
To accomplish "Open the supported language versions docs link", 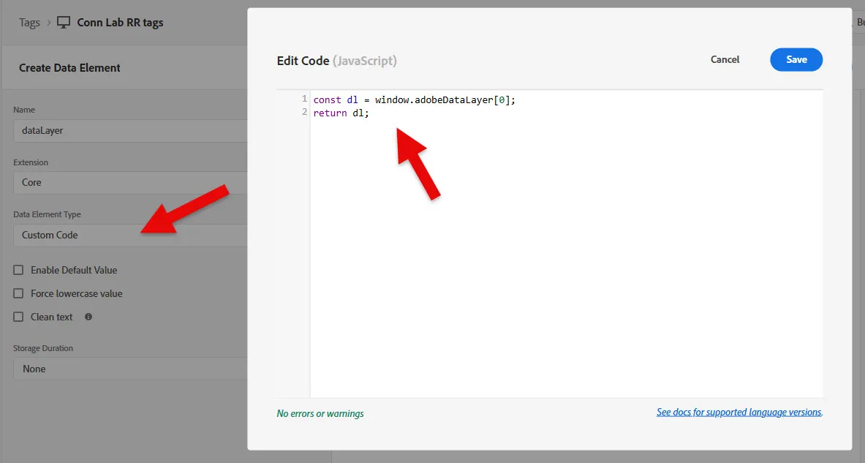I will (x=739, y=413).
